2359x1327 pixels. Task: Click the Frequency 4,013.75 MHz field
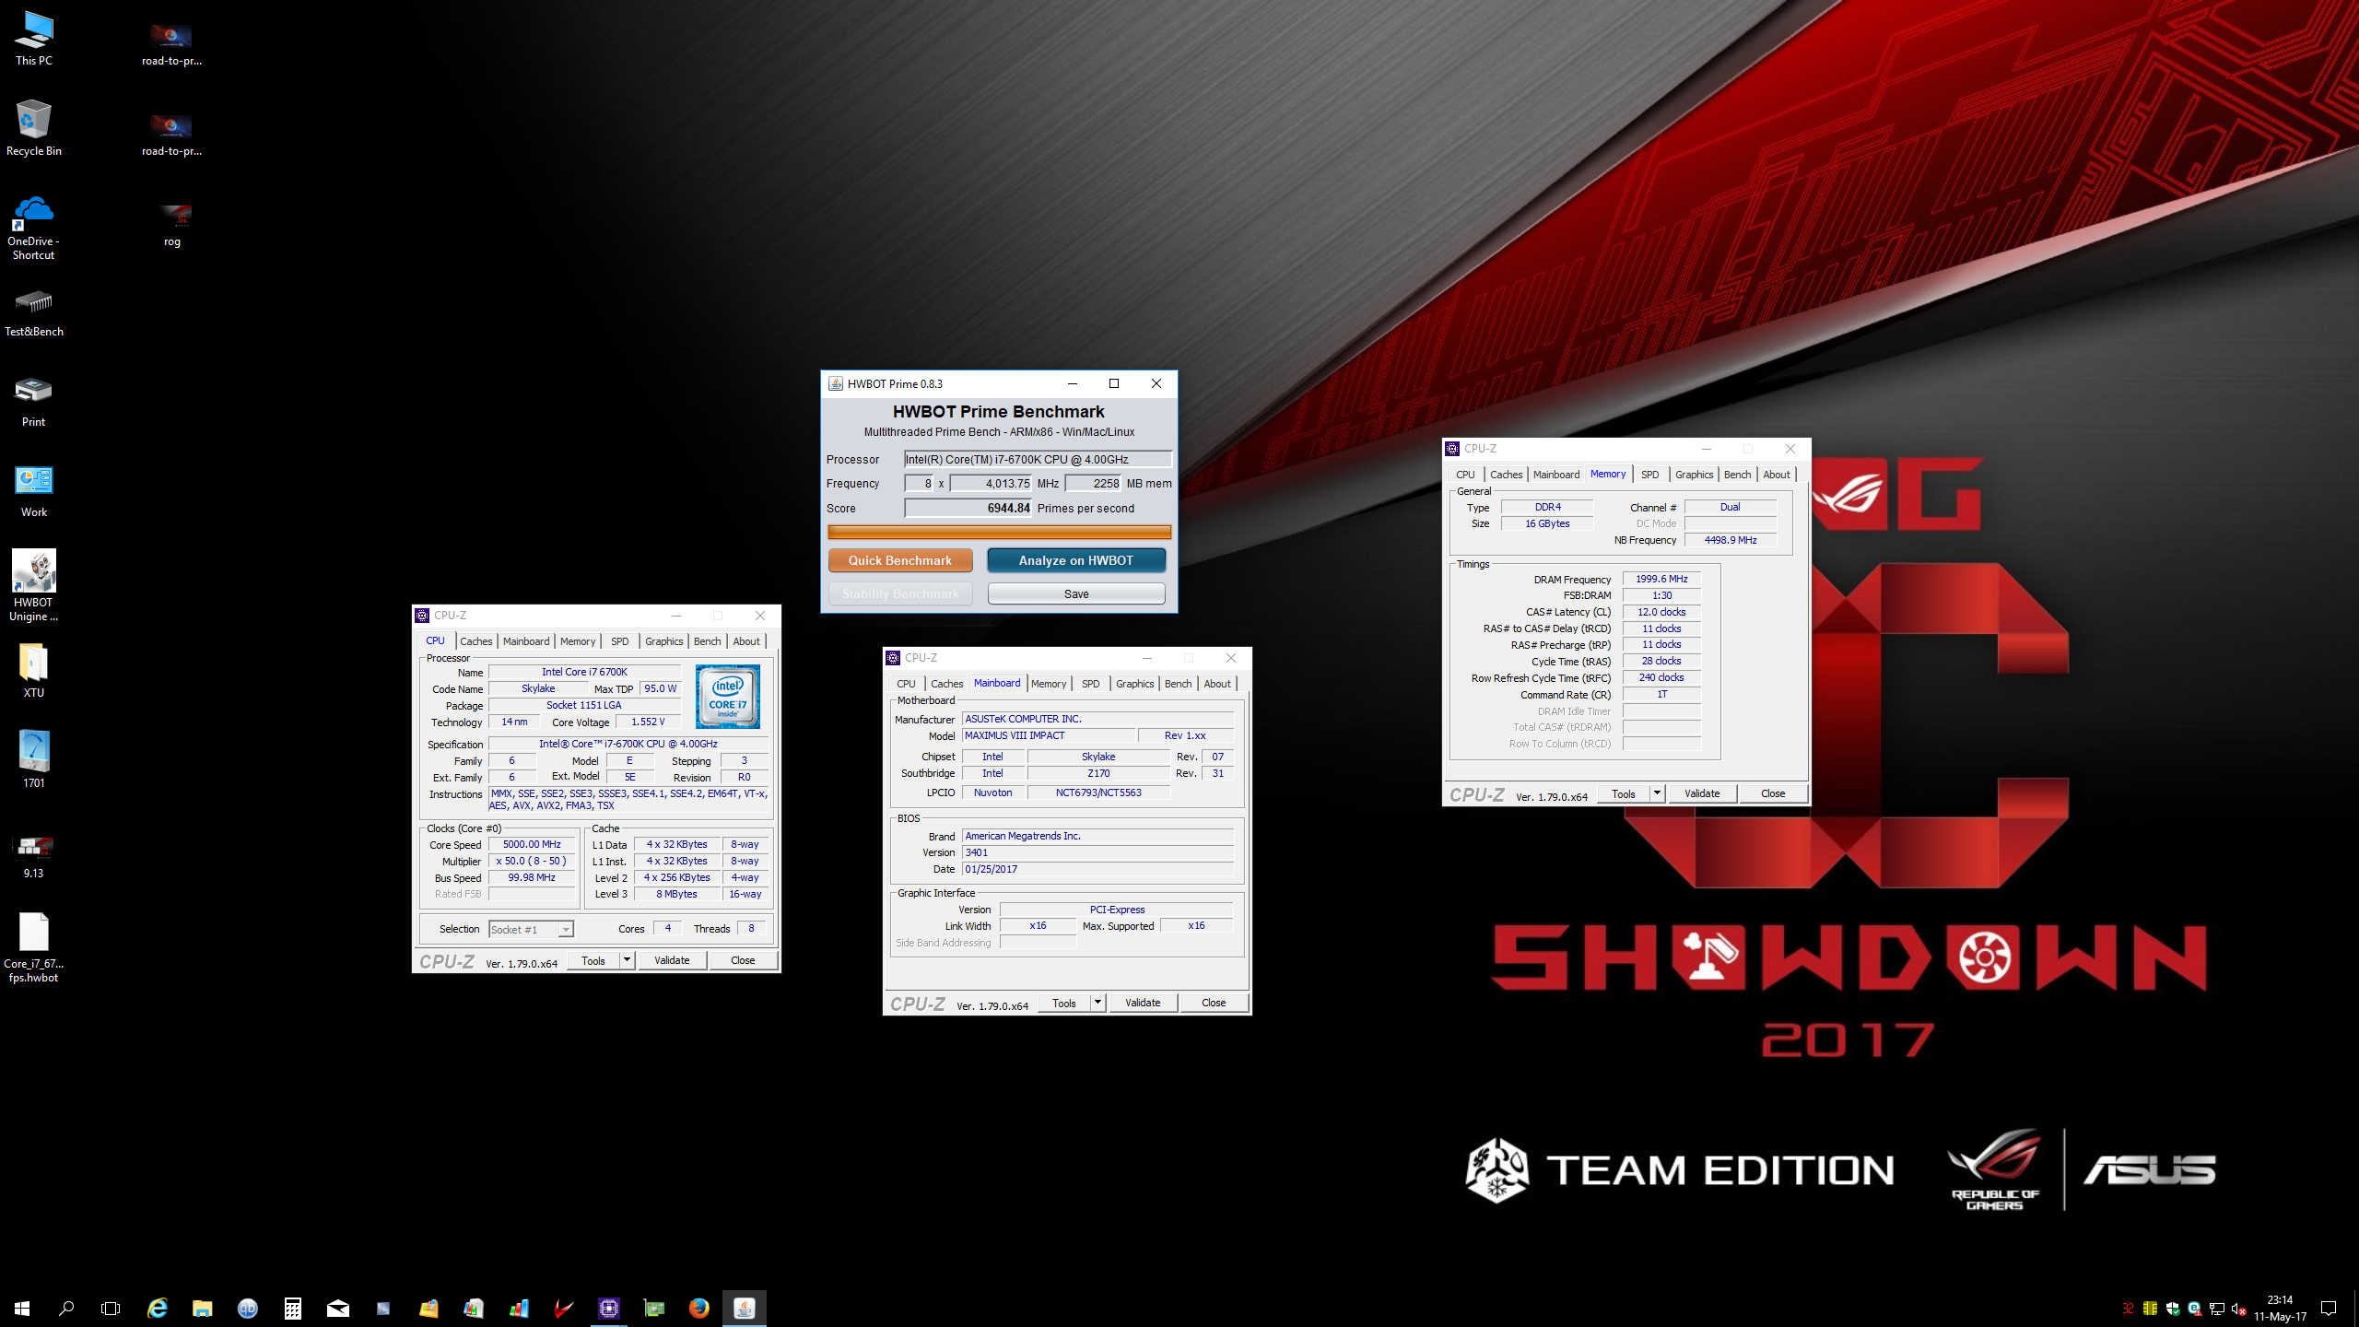pyautogui.click(x=992, y=483)
